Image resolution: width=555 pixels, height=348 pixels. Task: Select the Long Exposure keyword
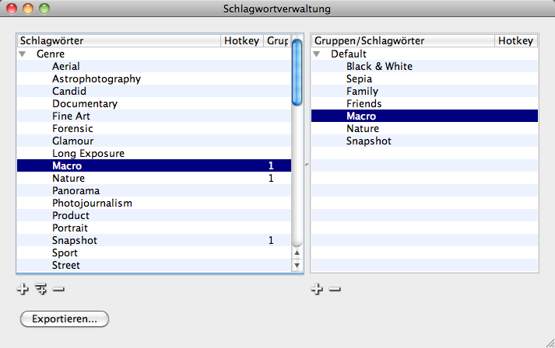pyautogui.click(x=88, y=154)
